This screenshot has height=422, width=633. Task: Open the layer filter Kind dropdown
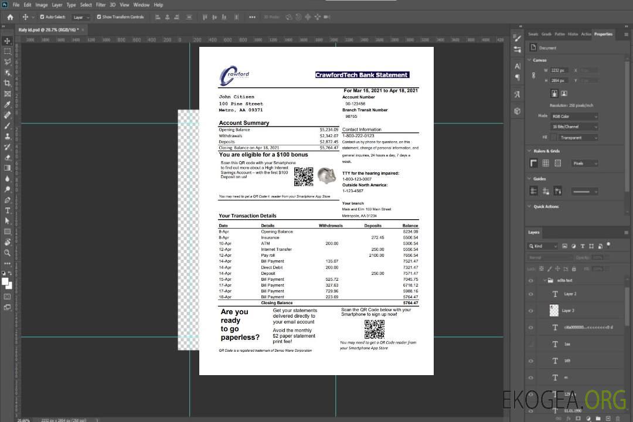(x=543, y=246)
